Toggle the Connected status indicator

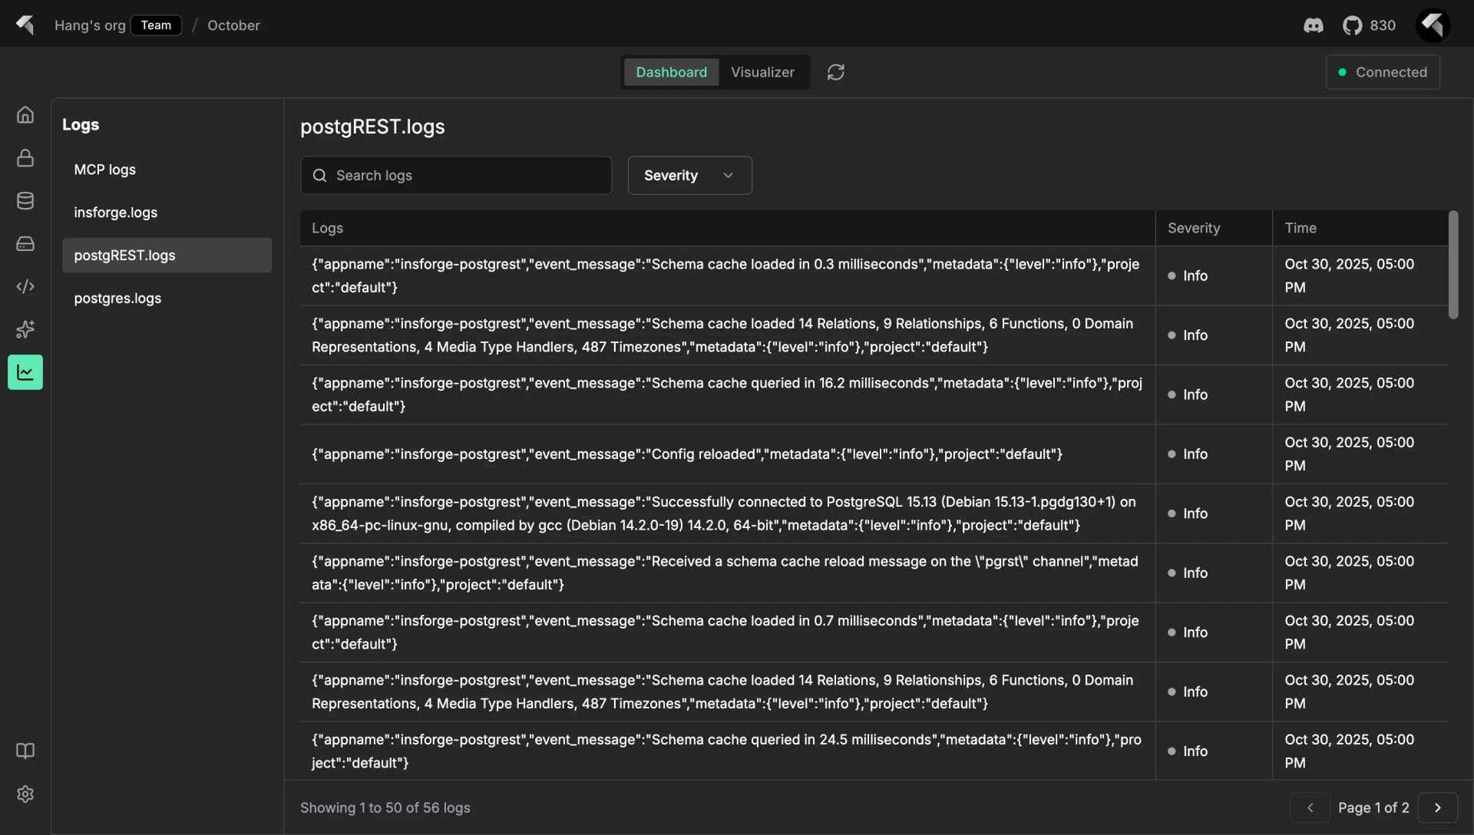pos(1382,71)
